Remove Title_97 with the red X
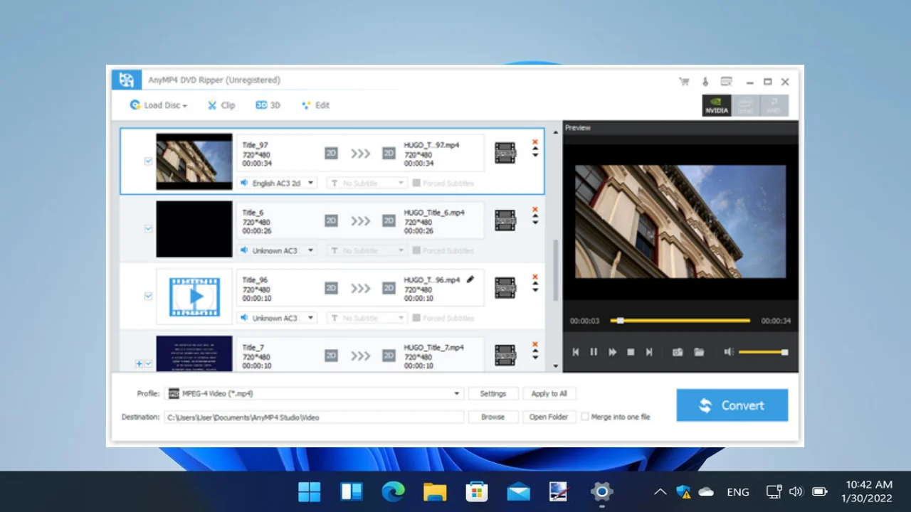Viewport: 911px width, 512px height. pos(535,142)
